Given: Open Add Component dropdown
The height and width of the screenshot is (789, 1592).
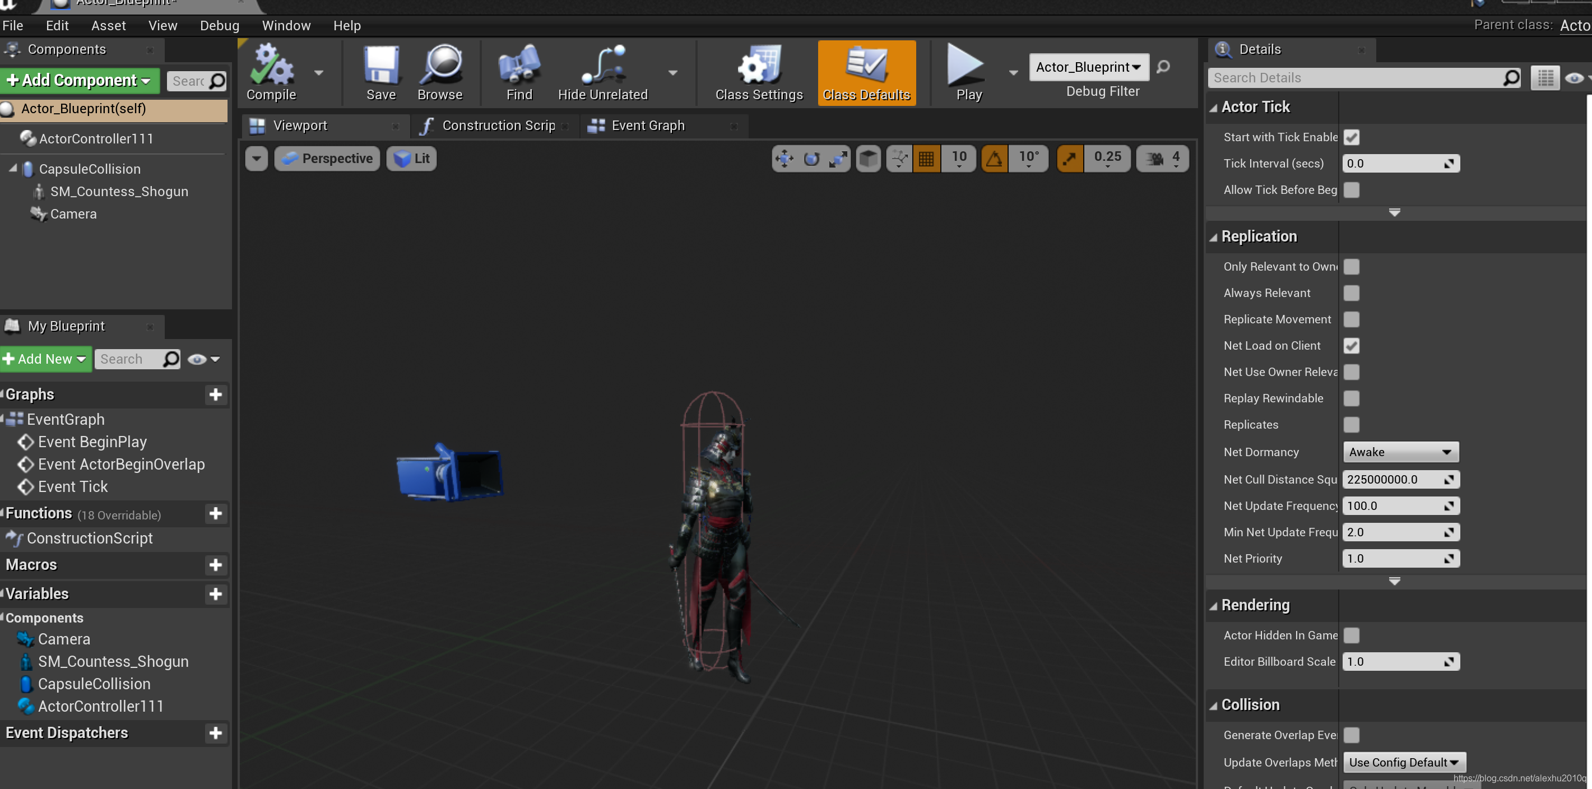Looking at the screenshot, I should 80,81.
